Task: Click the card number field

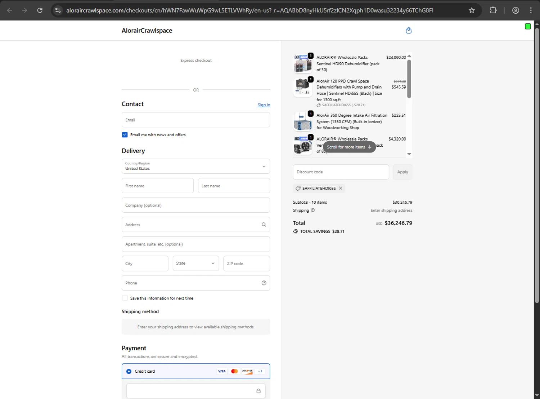Action: tap(196, 391)
